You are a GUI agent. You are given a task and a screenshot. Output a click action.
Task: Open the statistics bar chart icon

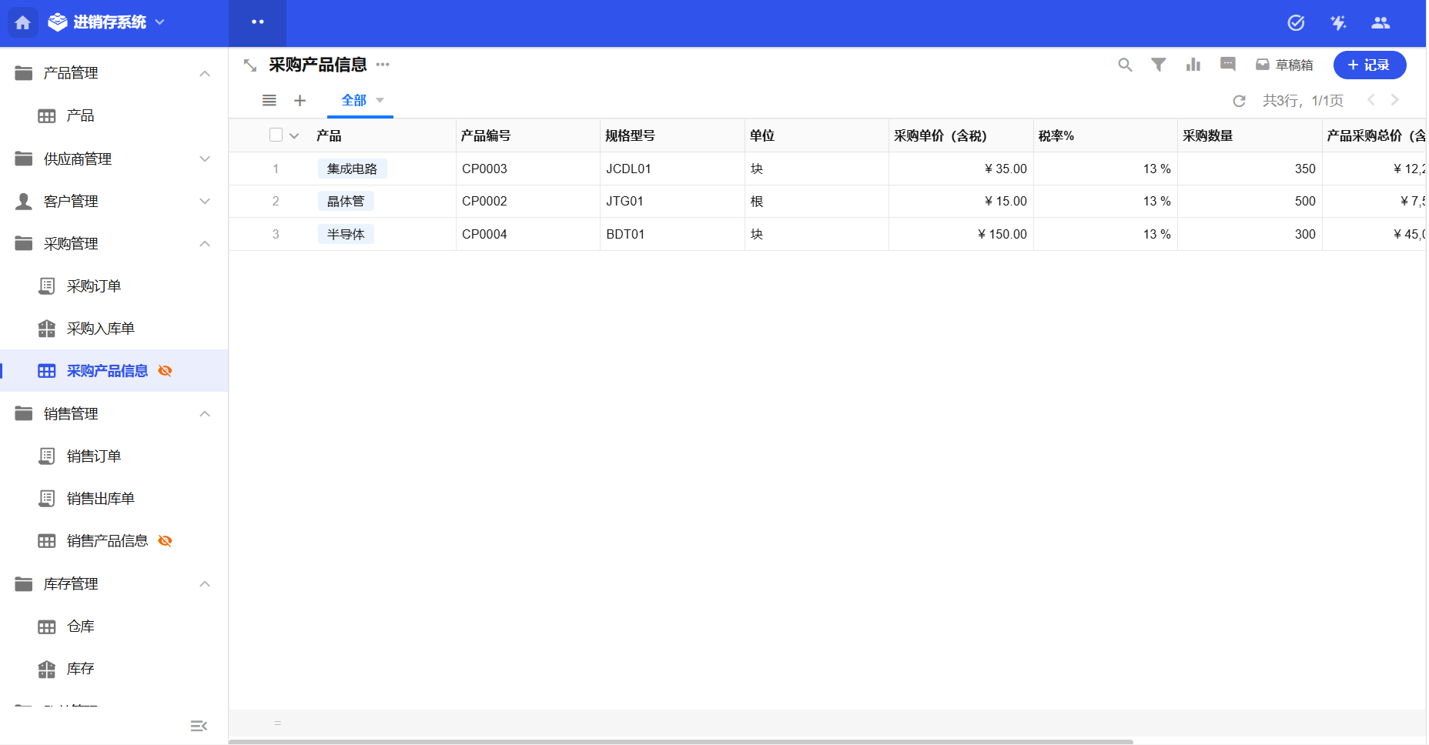coord(1193,65)
